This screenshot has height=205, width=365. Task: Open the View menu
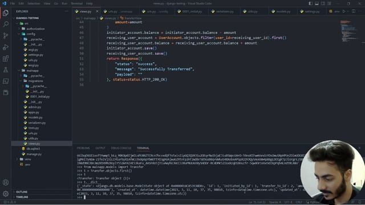click(47, 3)
